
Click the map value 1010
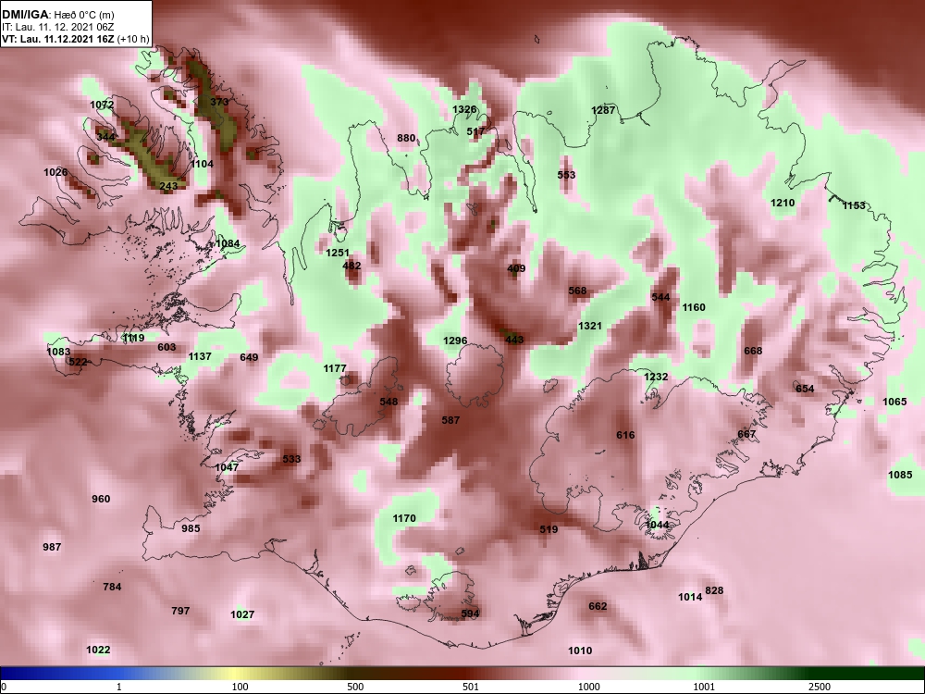point(580,651)
